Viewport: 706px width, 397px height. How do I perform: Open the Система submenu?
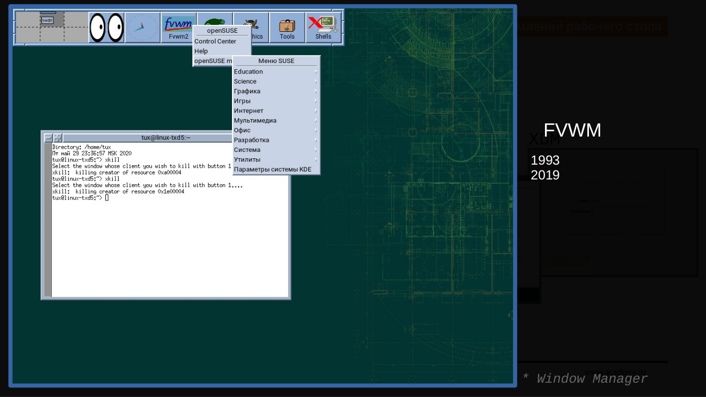pos(276,150)
